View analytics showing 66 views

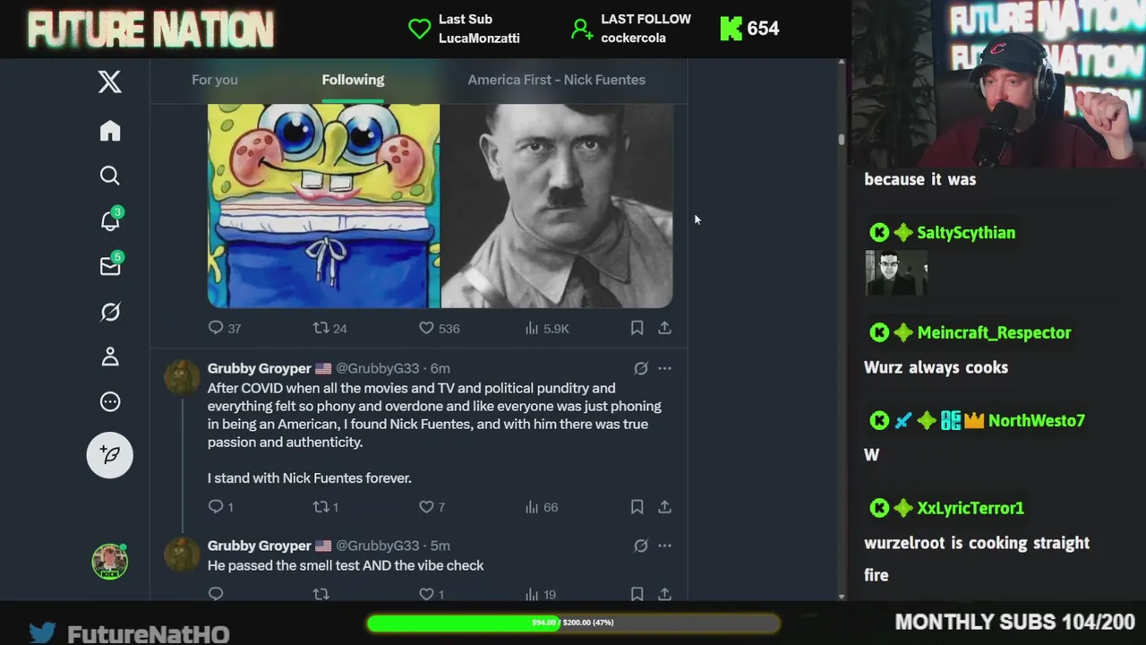542,507
